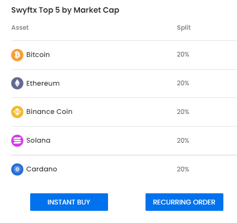Screen dimensions: 237x223
Task: Click the orange Bitcoin logo icon
Action: point(17,55)
